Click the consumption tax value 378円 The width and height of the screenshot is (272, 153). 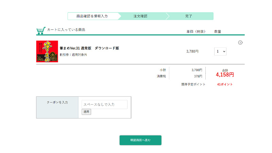(x=198, y=76)
